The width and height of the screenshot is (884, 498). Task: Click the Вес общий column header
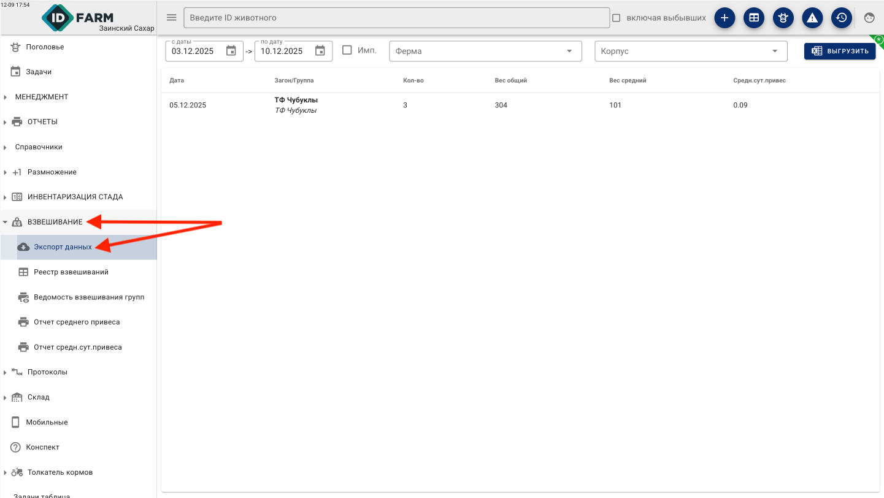coord(511,81)
